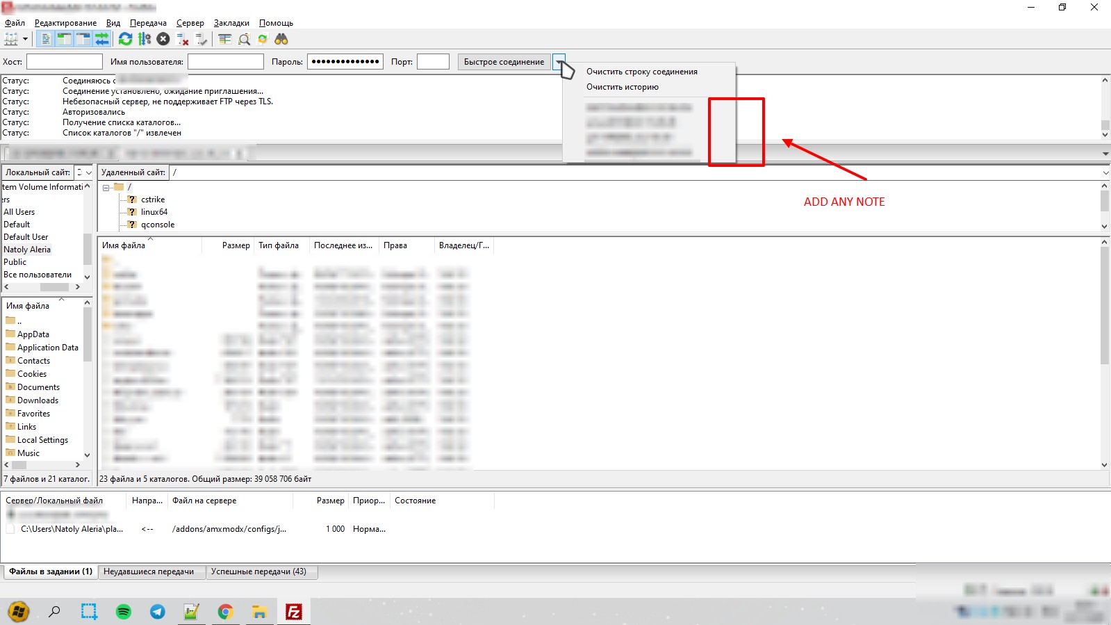Open the Локальный сайт path dropdown
Image resolution: width=1111 pixels, height=625 pixels.
[x=88, y=172]
